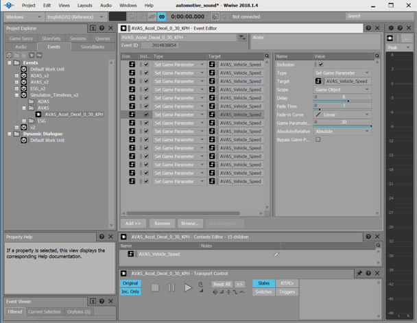Click the Pause button in Transport Control
The width and height of the screenshot is (417, 323).
(x=171, y=287)
